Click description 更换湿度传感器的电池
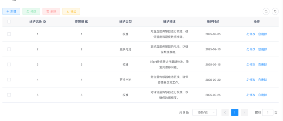 pyautogui.click(x=170, y=49)
